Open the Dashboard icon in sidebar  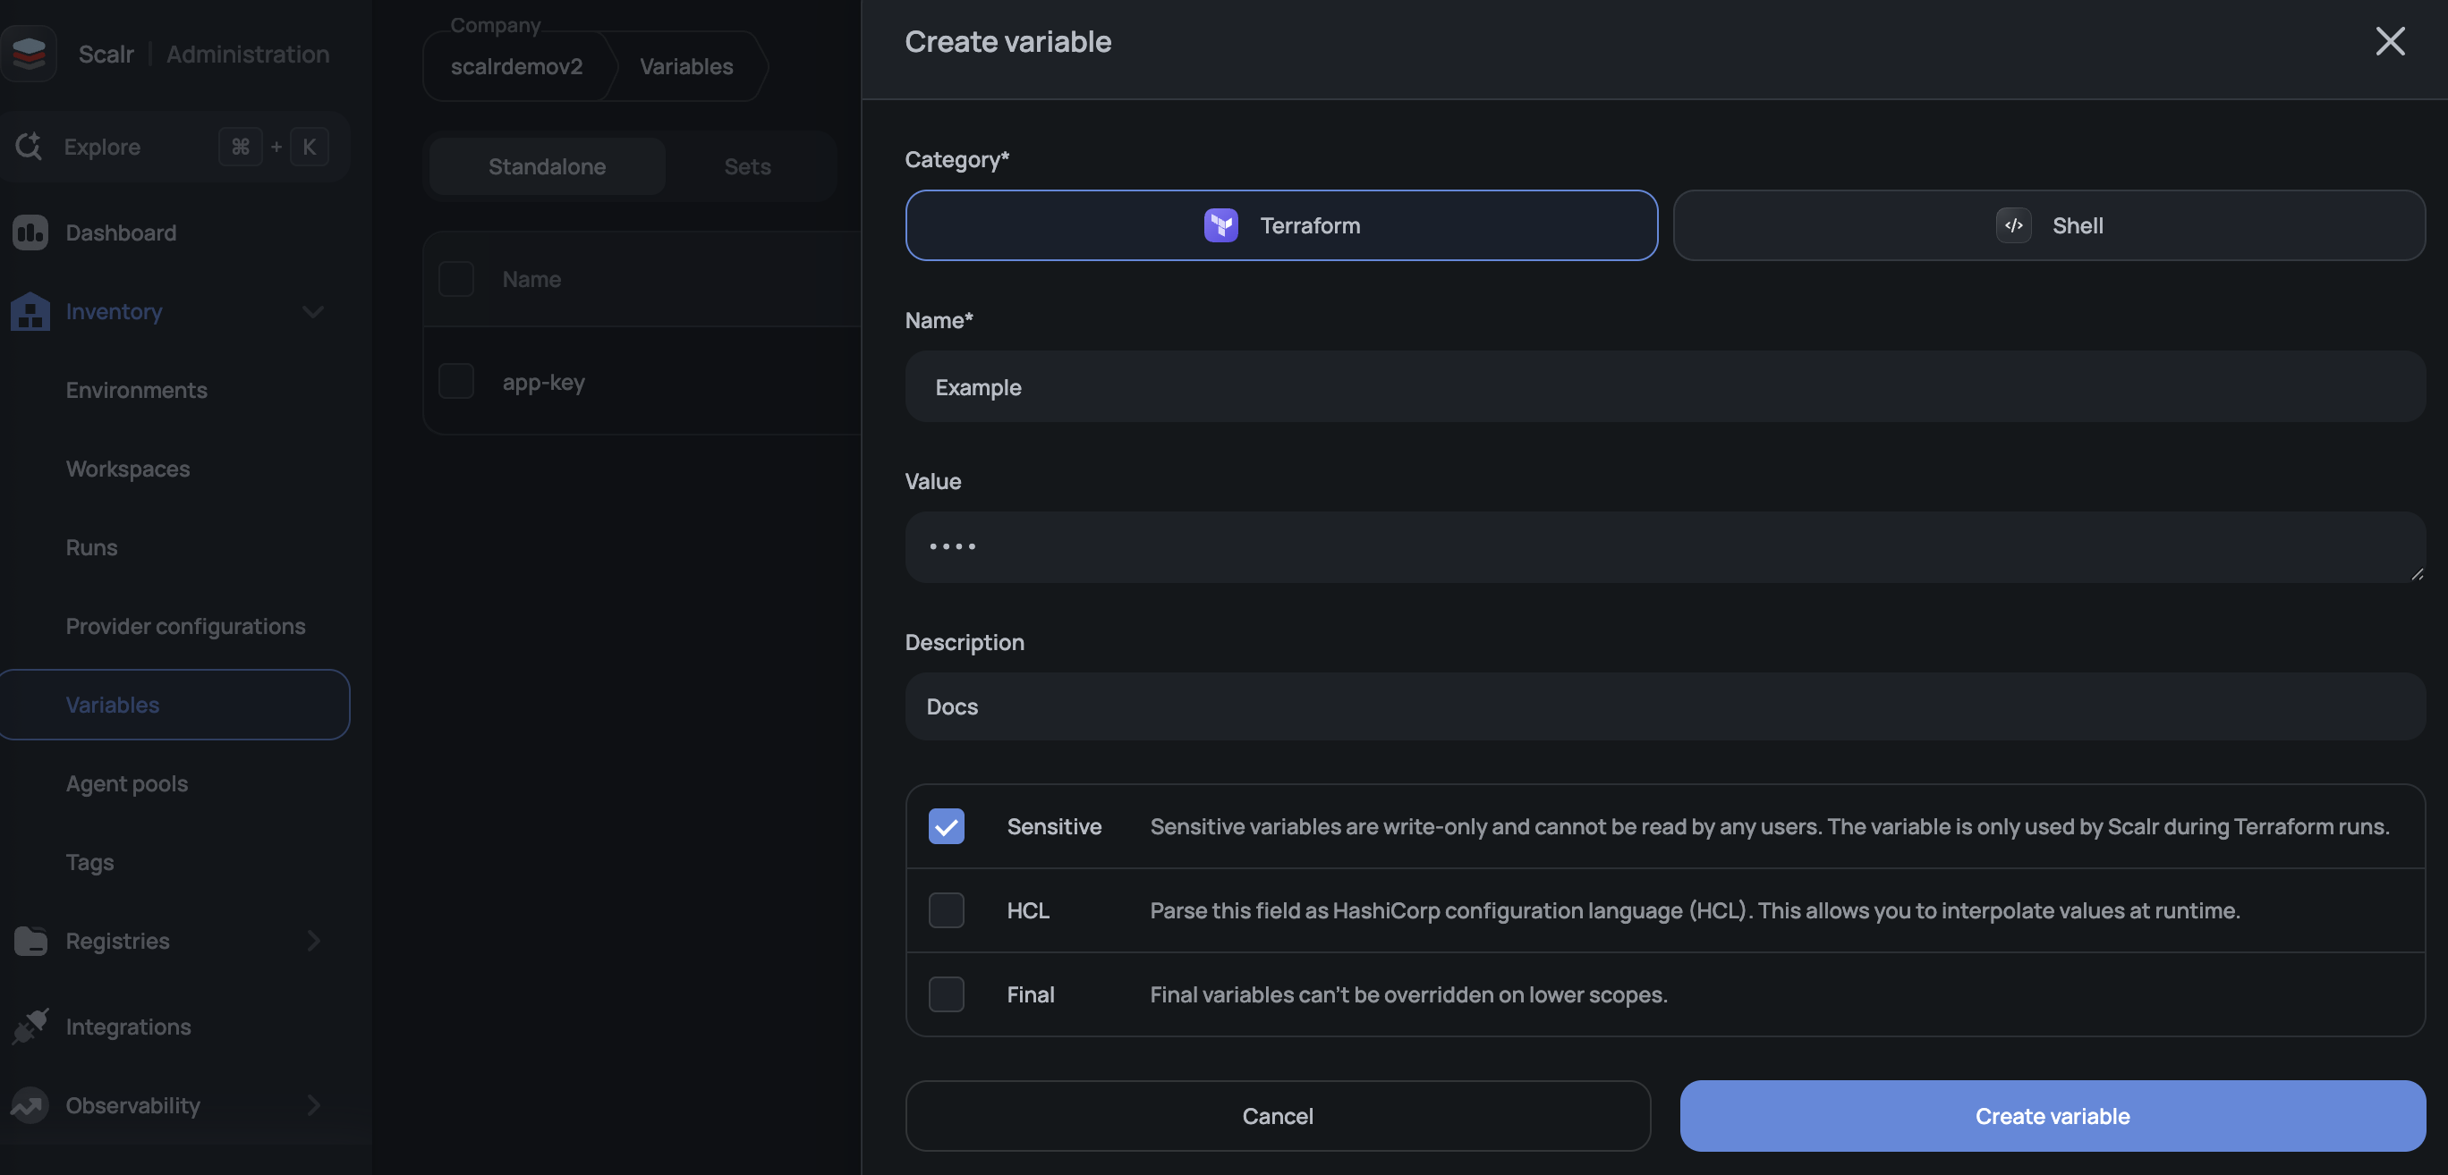point(30,232)
